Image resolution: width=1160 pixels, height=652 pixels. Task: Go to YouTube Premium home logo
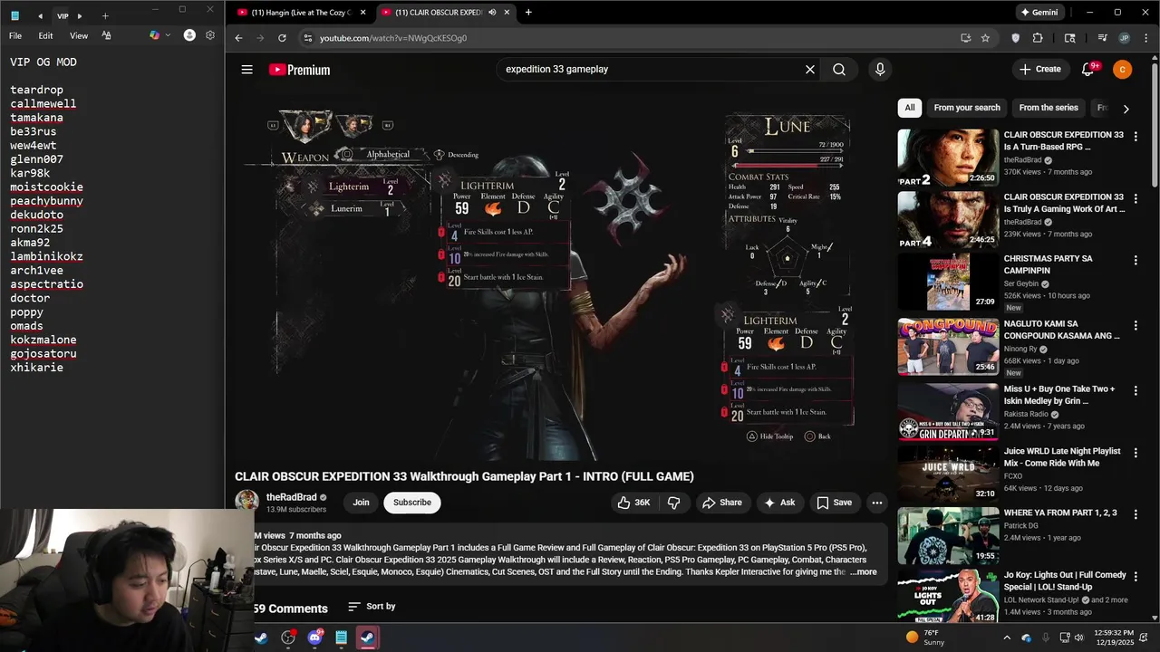point(299,70)
